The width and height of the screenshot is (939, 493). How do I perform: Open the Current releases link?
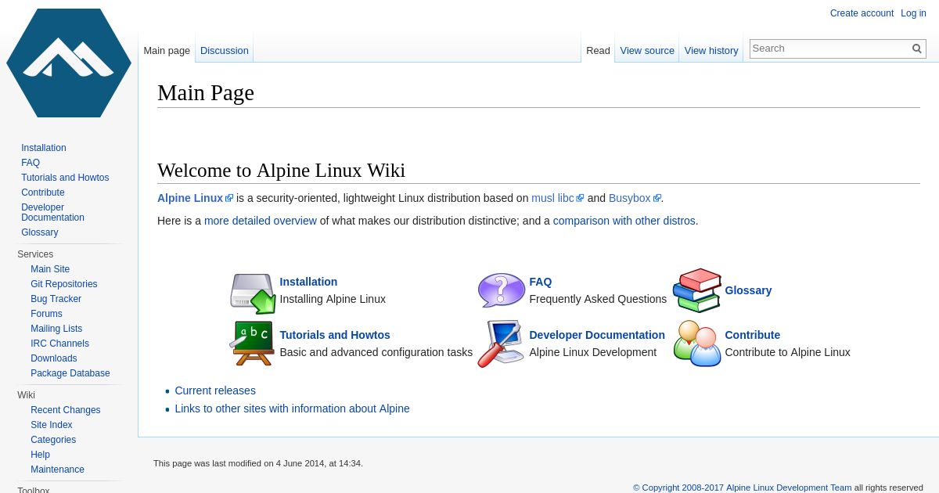click(215, 390)
